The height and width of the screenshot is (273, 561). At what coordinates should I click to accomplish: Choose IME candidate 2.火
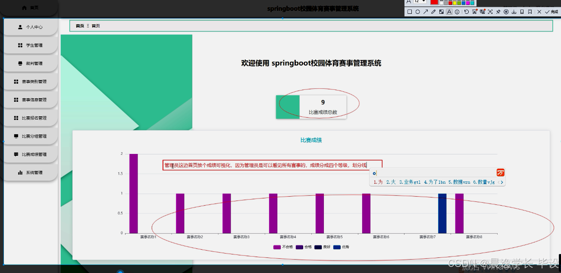click(x=391, y=182)
